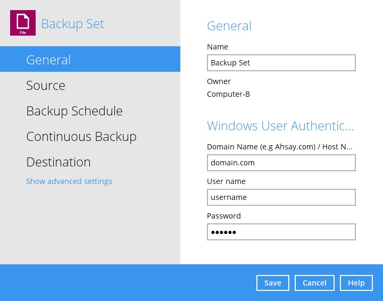This screenshot has width=383, height=301.
Task: Click the User name input field
Action: pos(281,197)
